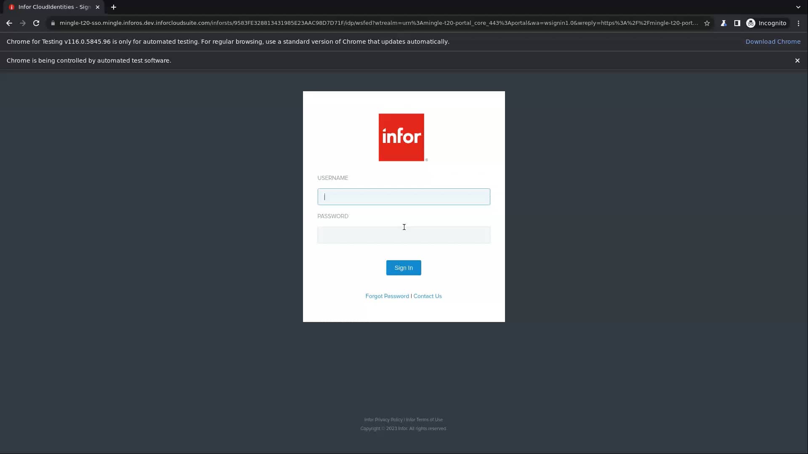808x454 pixels.
Task: Click the browser forward arrow
Action: [23, 23]
